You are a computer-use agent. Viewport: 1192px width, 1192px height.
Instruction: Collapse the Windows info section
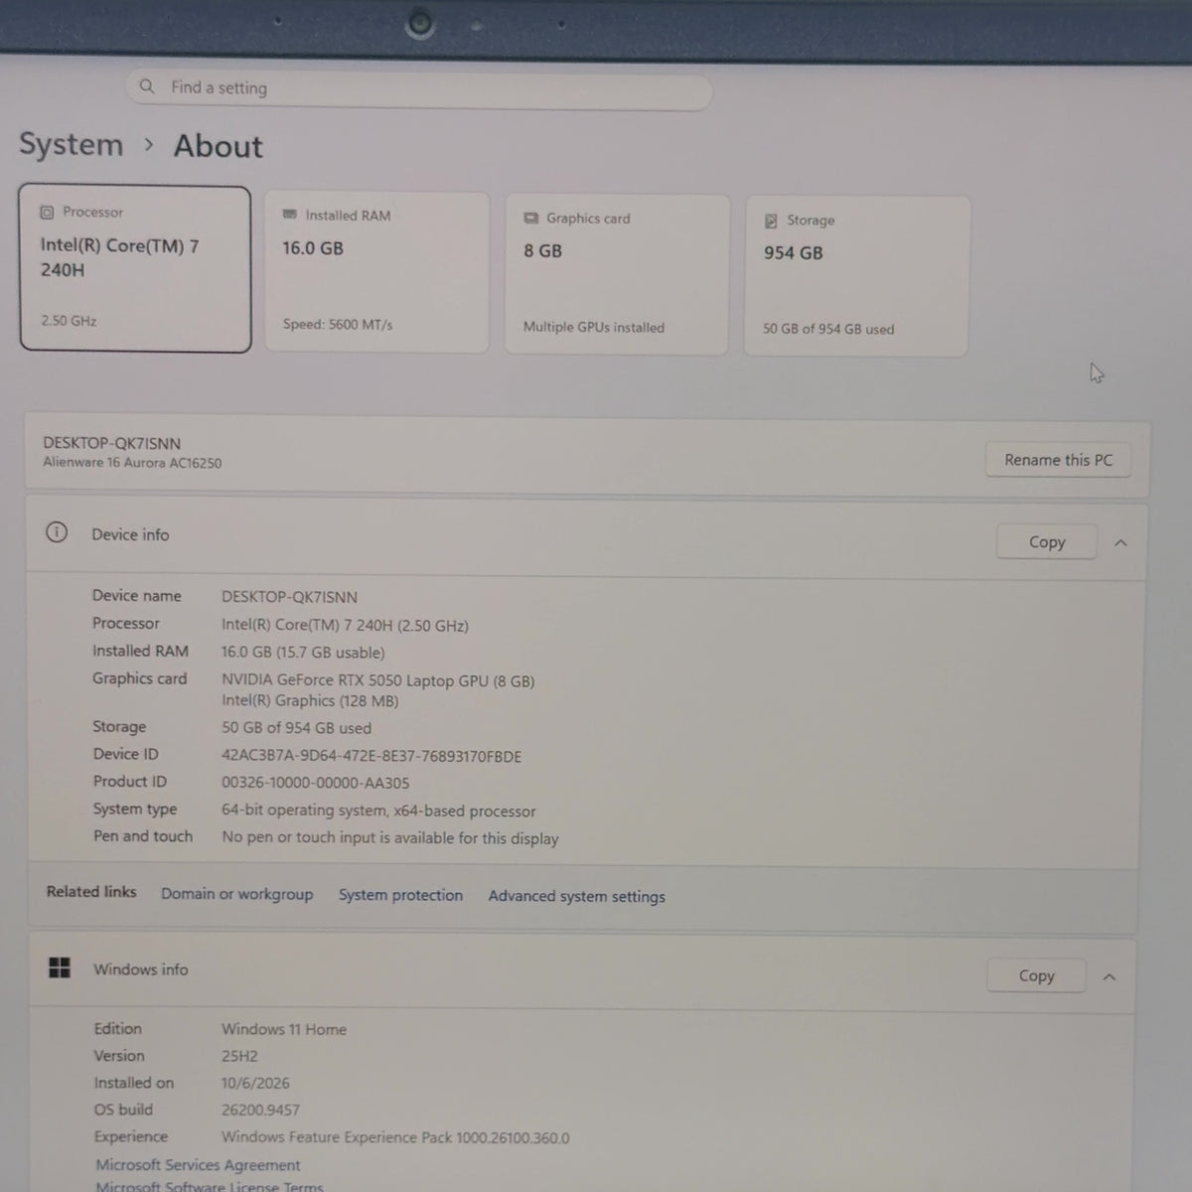(x=1110, y=977)
